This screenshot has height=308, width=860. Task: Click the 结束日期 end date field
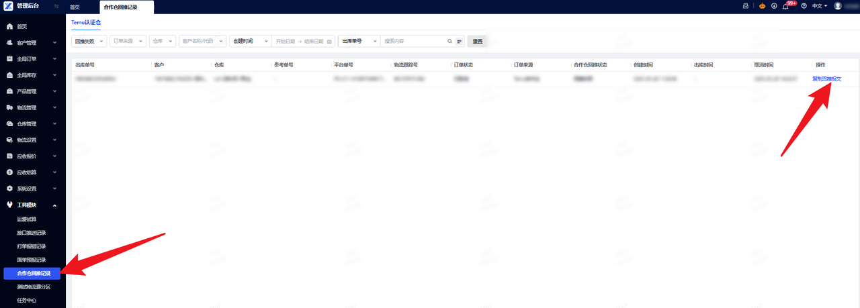click(313, 41)
